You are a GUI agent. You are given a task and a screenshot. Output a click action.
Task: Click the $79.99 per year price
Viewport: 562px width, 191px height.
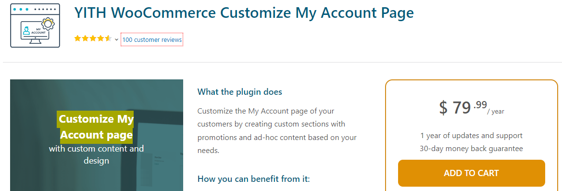[471, 107]
